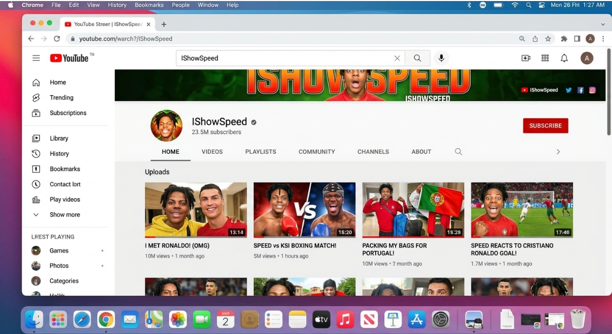The width and height of the screenshot is (612, 334).
Task: Start voice search with the microphone
Action: [x=441, y=58]
